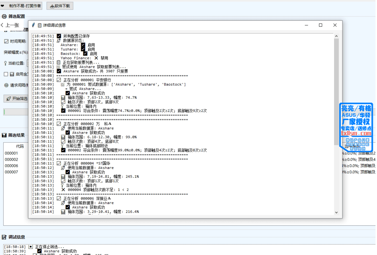Click the notepad icon beside 调试信息
Image resolution: width=377 pixels, height=255 pixels.
pyautogui.click(x=4, y=237)
